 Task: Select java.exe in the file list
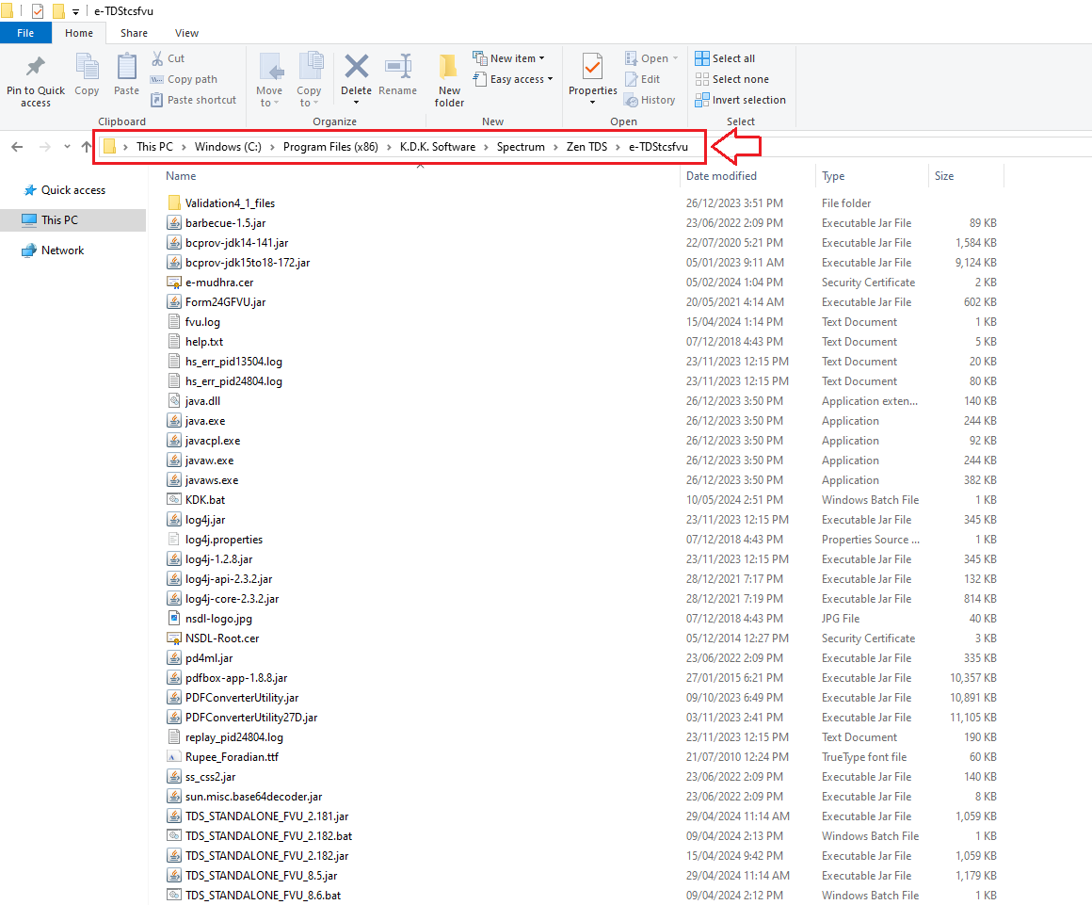tap(205, 421)
